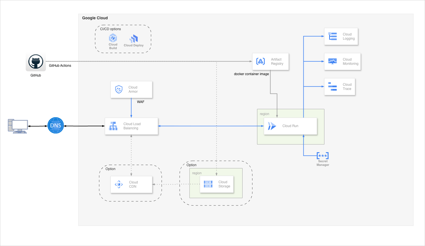Click the Cloud Armor shield icon

(x=119, y=89)
